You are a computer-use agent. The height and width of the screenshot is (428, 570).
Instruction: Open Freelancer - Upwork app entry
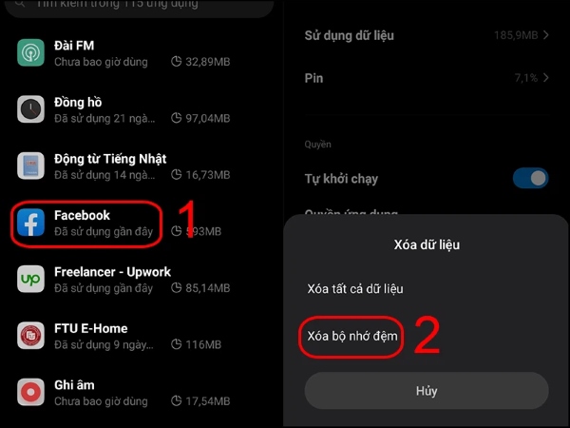[x=123, y=279]
